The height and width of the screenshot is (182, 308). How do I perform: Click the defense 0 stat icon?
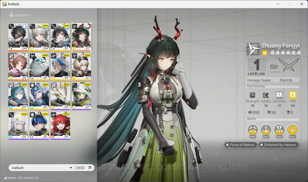pyautogui.click(x=288, y=112)
